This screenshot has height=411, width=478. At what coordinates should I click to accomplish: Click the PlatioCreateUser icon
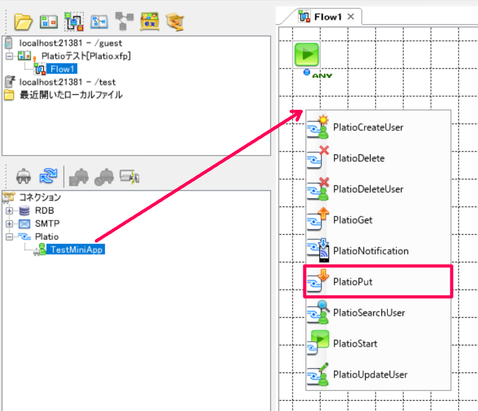coord(317,127)
